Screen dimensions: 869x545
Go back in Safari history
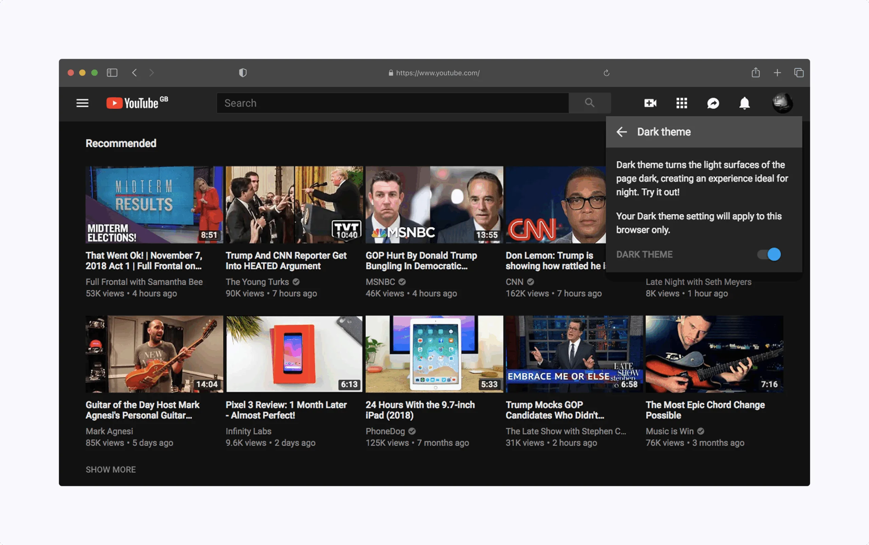tap(134, 73)
